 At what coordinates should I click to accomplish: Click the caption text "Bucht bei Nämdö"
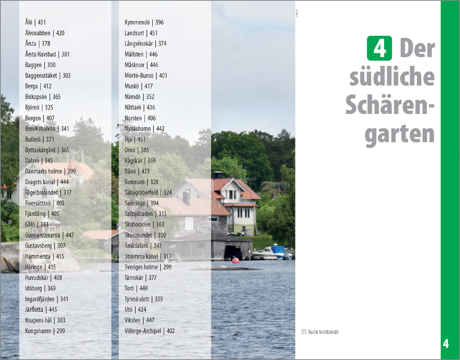(x=324, y=331)
